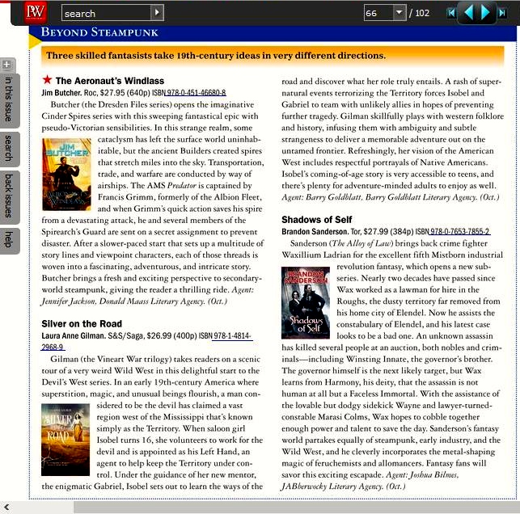Click the red star beside Aeronaut's Windlass
The image size is (520, 514).
click(47, 79)
